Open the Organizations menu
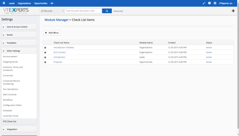This screenshot has width=239, height=136. pos(24,3)
